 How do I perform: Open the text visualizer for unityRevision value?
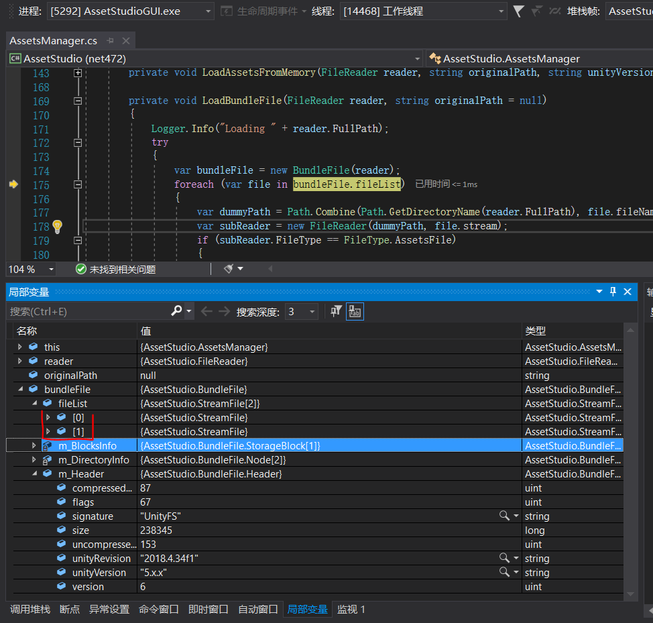(x=504, y=558)
